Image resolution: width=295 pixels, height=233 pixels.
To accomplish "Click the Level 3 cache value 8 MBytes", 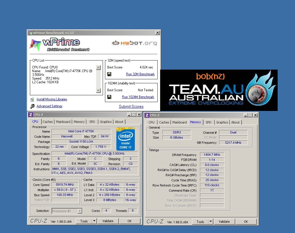I will point(110,200).
